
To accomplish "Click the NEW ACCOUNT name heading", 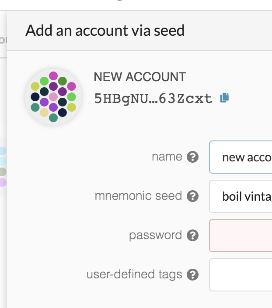I will pos(140,77).
